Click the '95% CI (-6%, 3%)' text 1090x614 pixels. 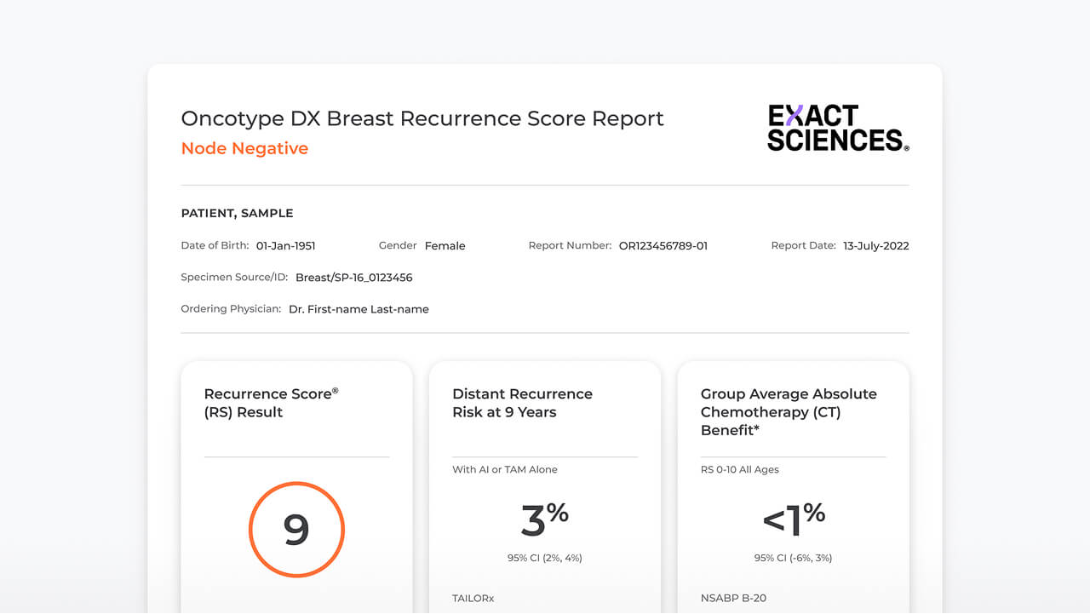point(793,558)
